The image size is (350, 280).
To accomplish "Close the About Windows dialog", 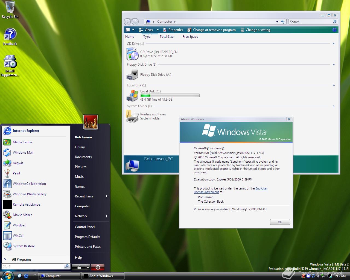I will tap(289, 119).
